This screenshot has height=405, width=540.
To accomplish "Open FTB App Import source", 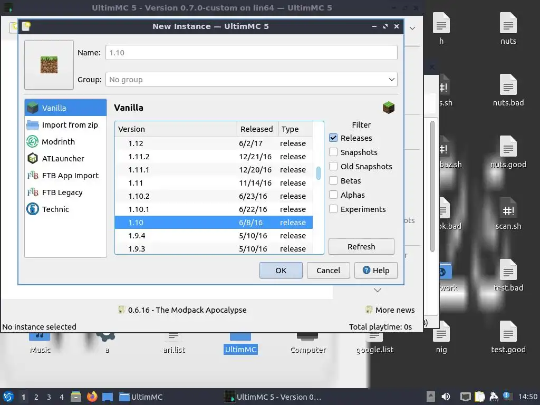I will (65, 175).
